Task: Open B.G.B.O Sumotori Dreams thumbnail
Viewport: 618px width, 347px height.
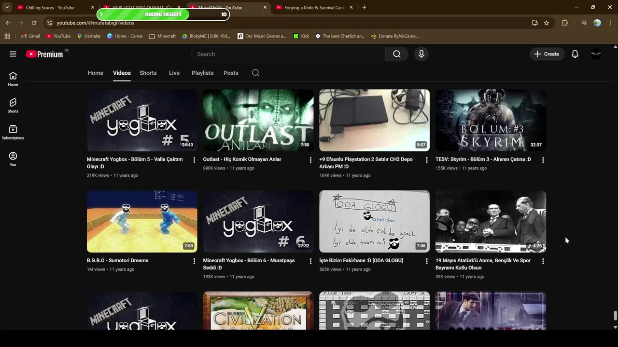Action: tap(142, 221)
